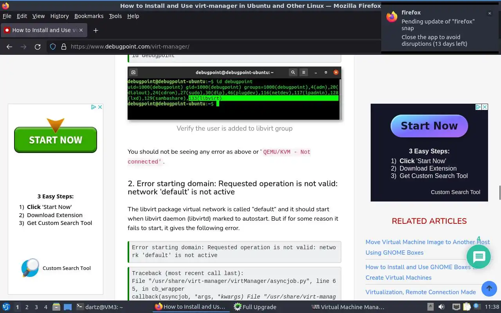Close the left ad with X icon
The width and height of the screenshot is (501, 313).
[100, 107]
